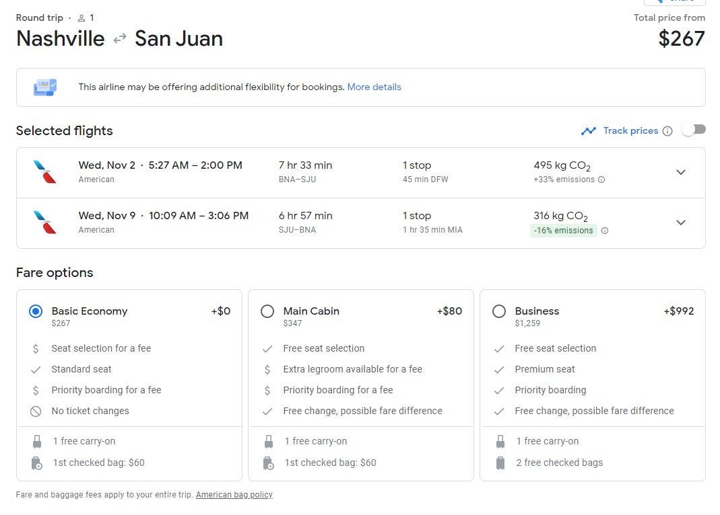The image size is (720, 515).
Task: Choose the Business fare radio button
Action: [499, 311]
